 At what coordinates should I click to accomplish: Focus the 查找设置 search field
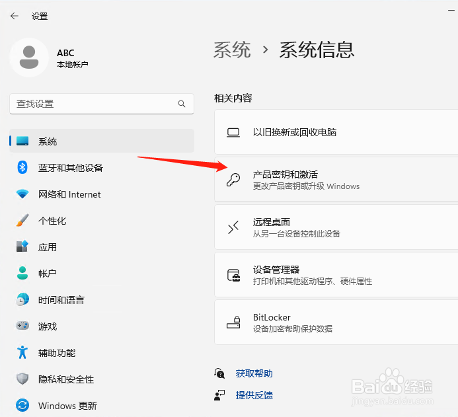(102, 104)
